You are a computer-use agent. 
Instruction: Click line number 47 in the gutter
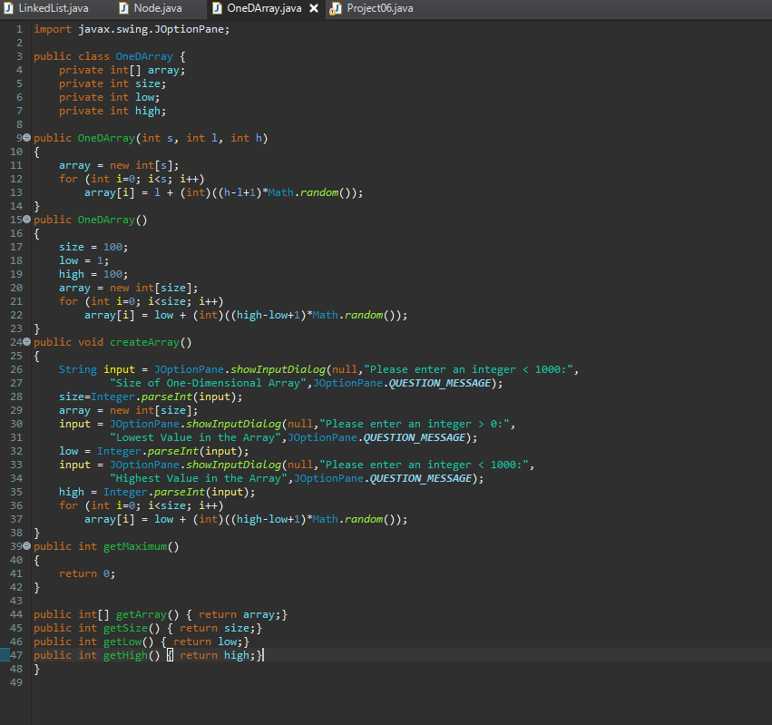click(x=15, y=655)
